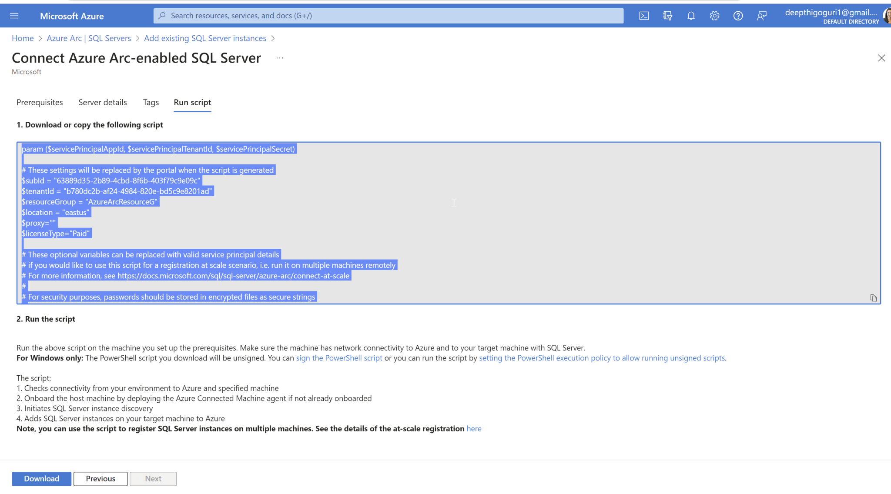Open the directories and subscriptions filter
The width and height of the screenshot is (891, 494).
667,16
